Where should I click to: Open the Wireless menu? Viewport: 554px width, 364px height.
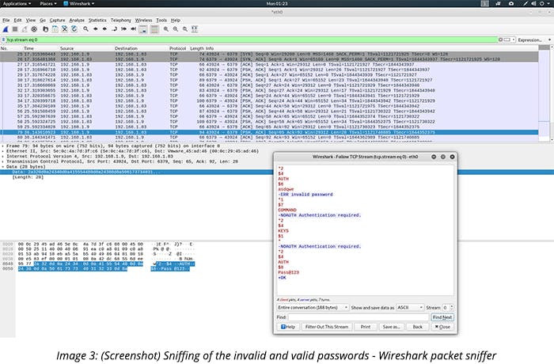click(143, 20)
